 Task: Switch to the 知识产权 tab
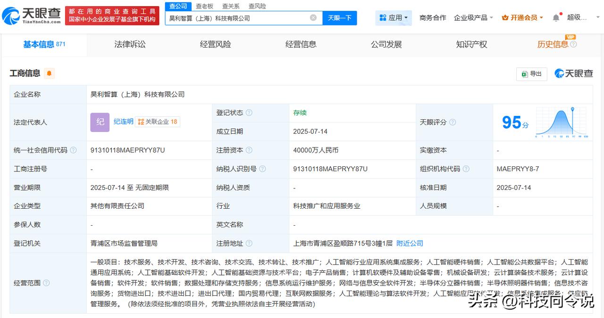471,44
